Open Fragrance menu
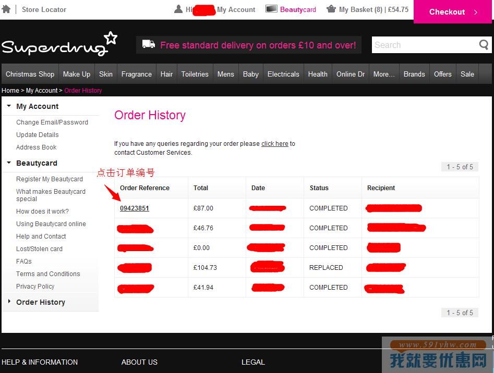Viewport: 494px width, 373px height. pos(137,74)
